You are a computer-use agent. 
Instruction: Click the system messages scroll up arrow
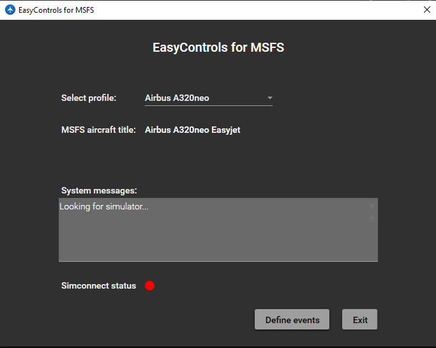click(372, 206)
